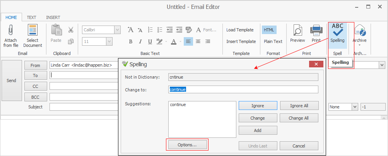Center-align the paragraph text
The width and height of the screenshot is (388, 156).
tap(198, 41)
